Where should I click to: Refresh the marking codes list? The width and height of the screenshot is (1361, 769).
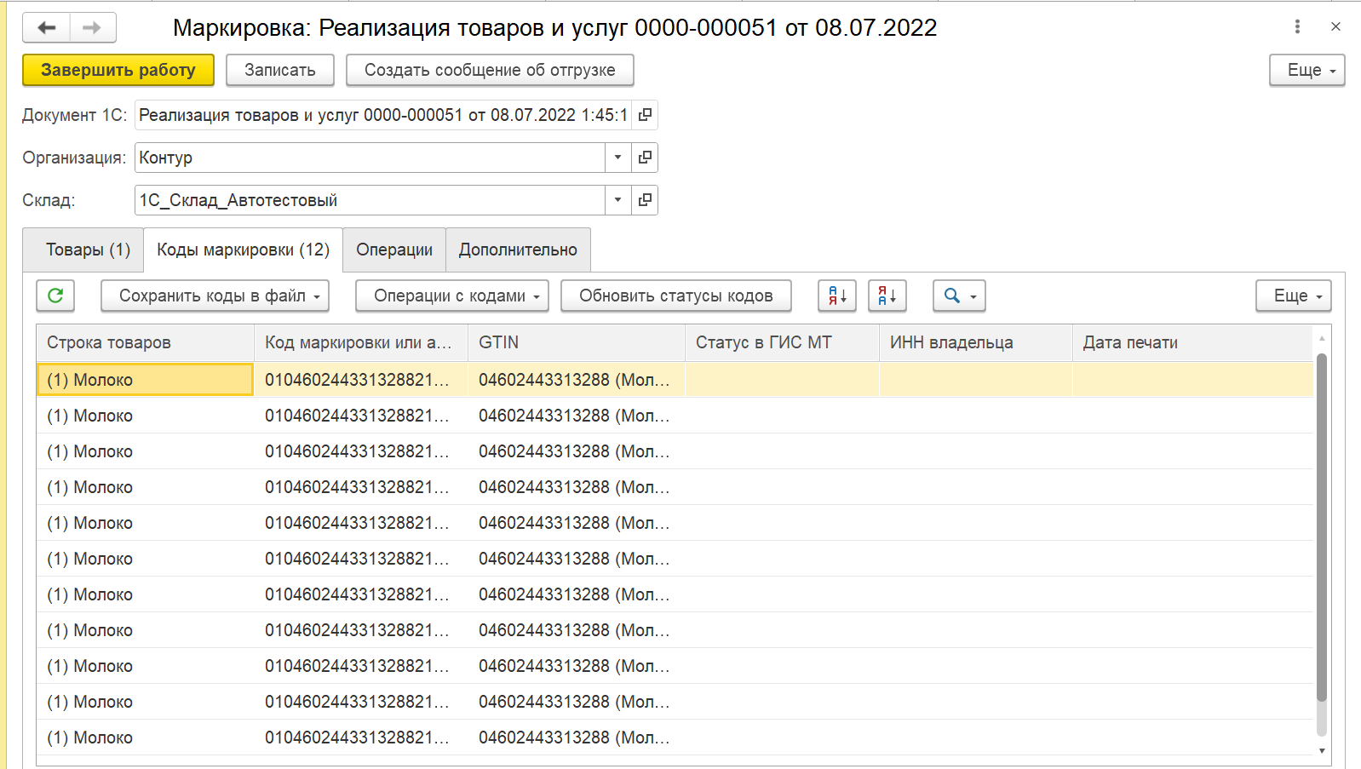(55, 296)
